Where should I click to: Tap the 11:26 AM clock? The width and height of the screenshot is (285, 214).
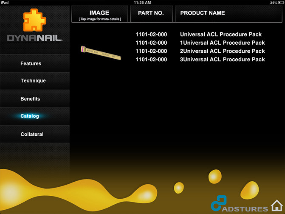(x=142, y=3)
